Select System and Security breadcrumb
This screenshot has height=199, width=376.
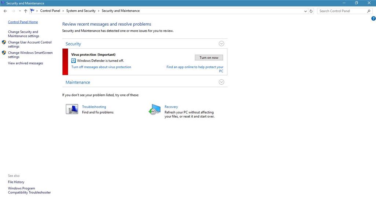click(x=81, y=11)
